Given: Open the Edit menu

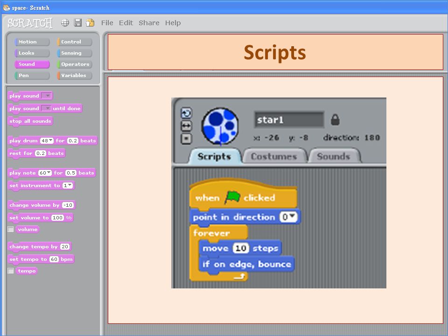Looking at the screenshot, I should (126, 23).
